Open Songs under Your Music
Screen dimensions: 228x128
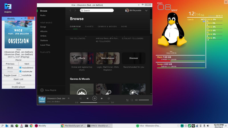coord(43,27)
